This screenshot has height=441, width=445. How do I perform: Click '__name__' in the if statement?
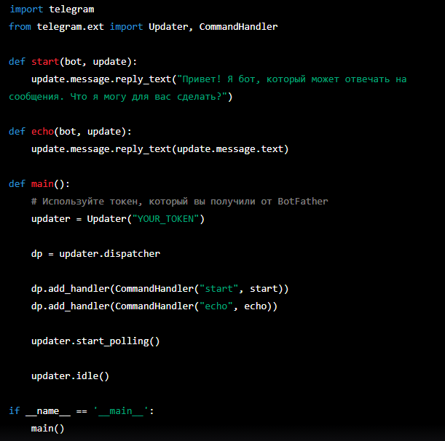coord(48,411)
